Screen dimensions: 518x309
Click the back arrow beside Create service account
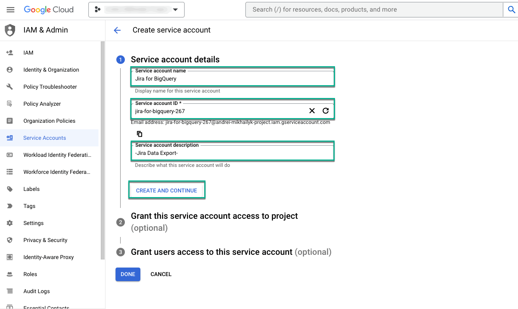click(x=117, y=30)
